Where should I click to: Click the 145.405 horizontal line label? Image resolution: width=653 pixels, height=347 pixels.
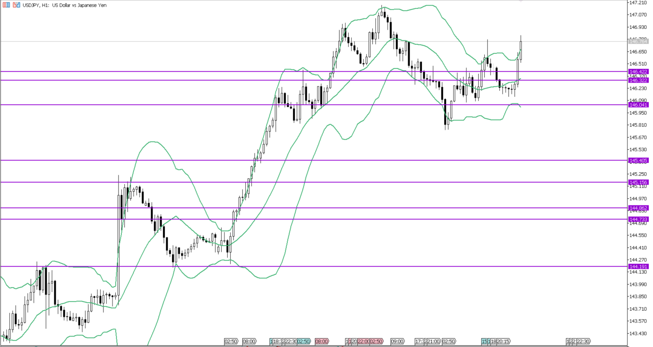(638, 161)
